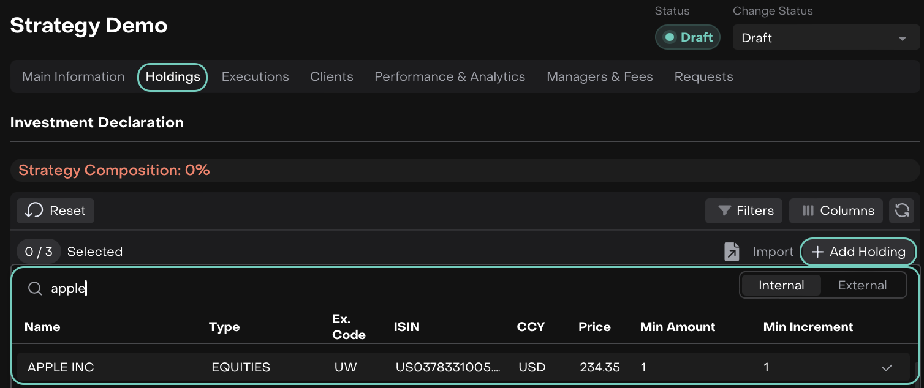924x388 pixels.
Task: Open the Filters panel
Action: [744, 211]
